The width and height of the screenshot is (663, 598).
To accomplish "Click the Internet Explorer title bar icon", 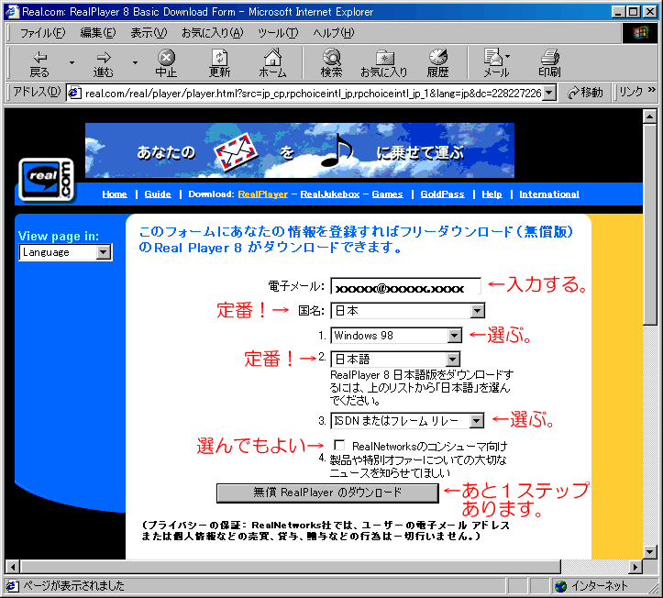I will pyautogui.click(x=12, y=11).
